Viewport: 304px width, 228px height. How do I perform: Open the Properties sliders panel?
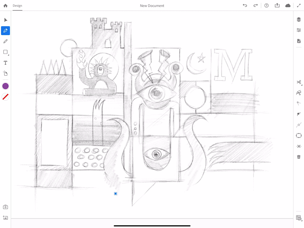[299, 30]
